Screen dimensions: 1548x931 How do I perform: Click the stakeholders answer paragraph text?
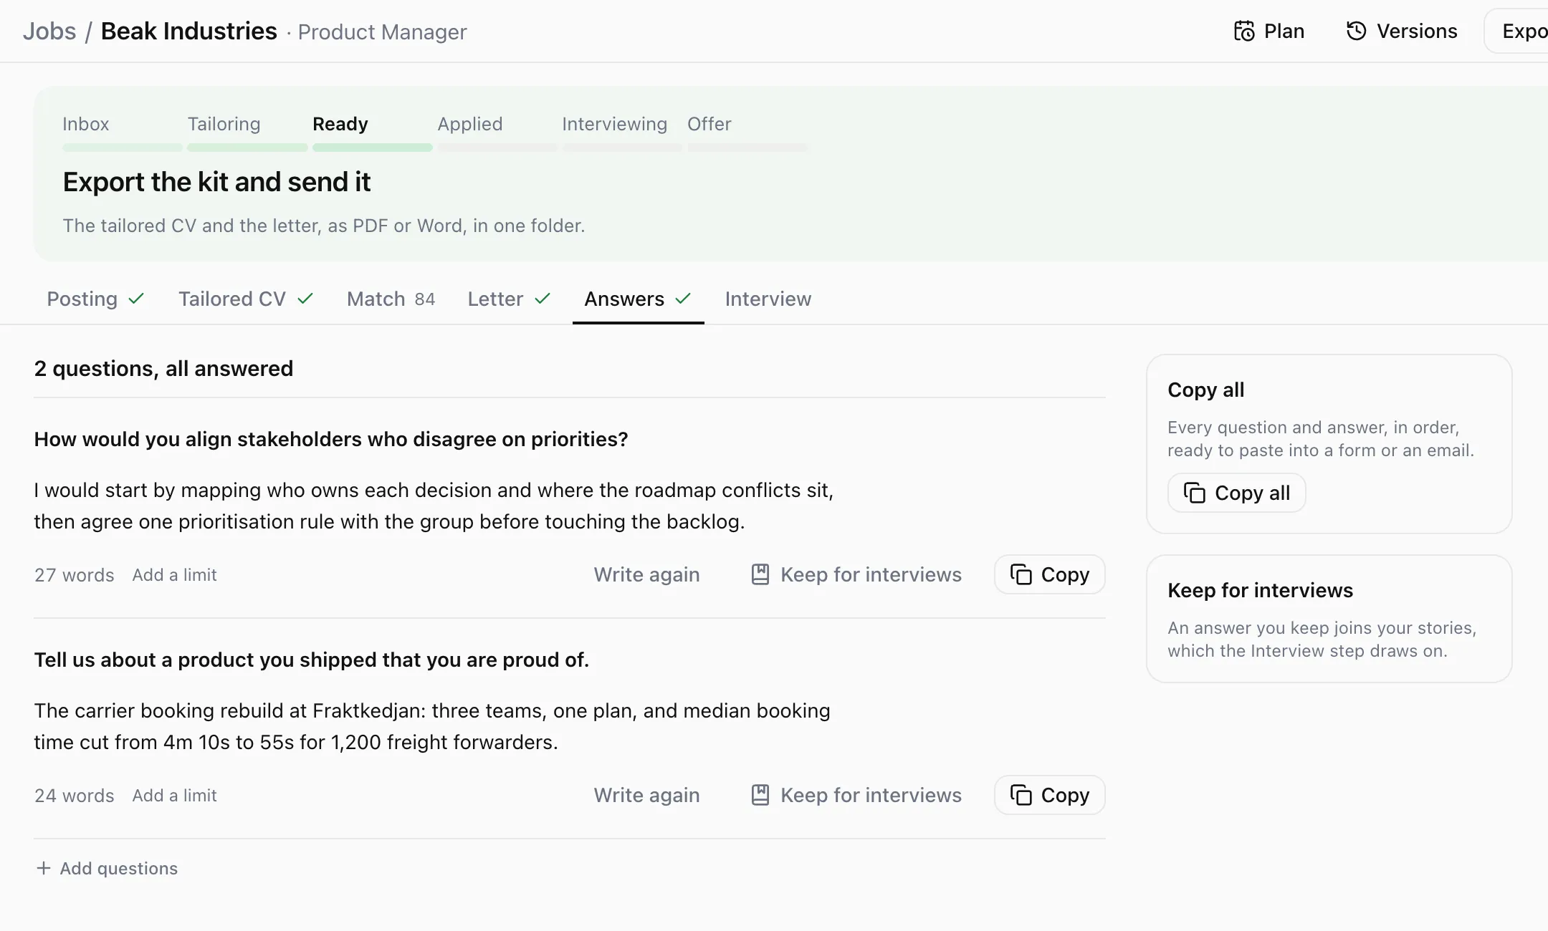tap(434, 506)
